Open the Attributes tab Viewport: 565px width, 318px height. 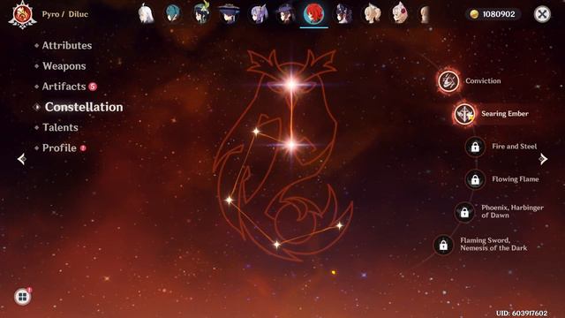67,45
